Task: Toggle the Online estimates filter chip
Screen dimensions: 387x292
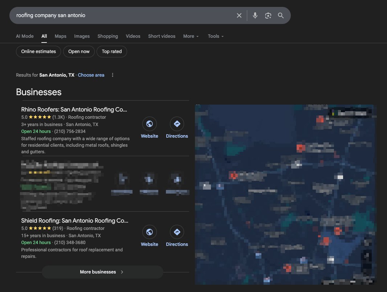Action: [x=38, y=51]
